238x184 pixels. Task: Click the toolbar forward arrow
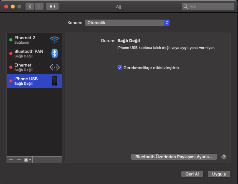point(39,7)
